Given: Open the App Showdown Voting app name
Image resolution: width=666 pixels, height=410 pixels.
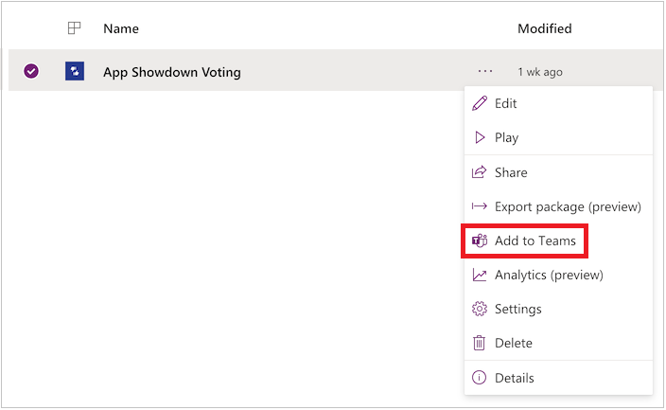Looking at the screenshot, I should (x=172, y=72).
